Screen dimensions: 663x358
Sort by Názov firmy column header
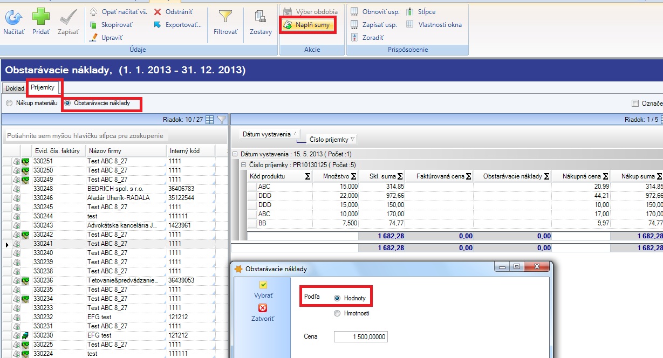pos(126,151)
